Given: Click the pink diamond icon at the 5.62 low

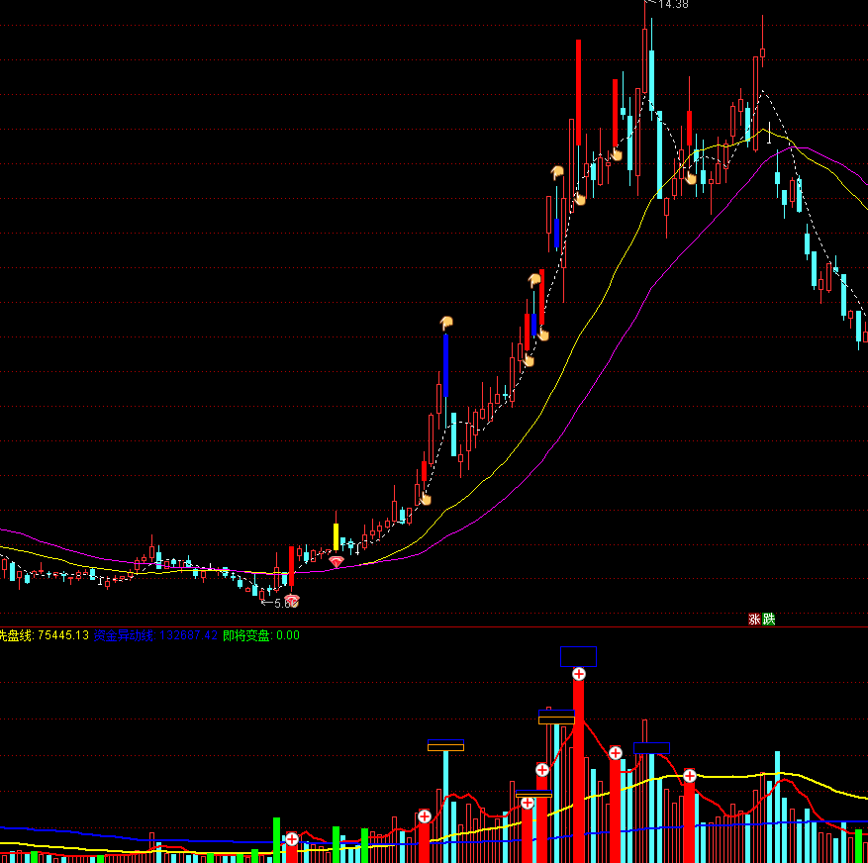Looking at the screenshot, I should click(292, 600).
